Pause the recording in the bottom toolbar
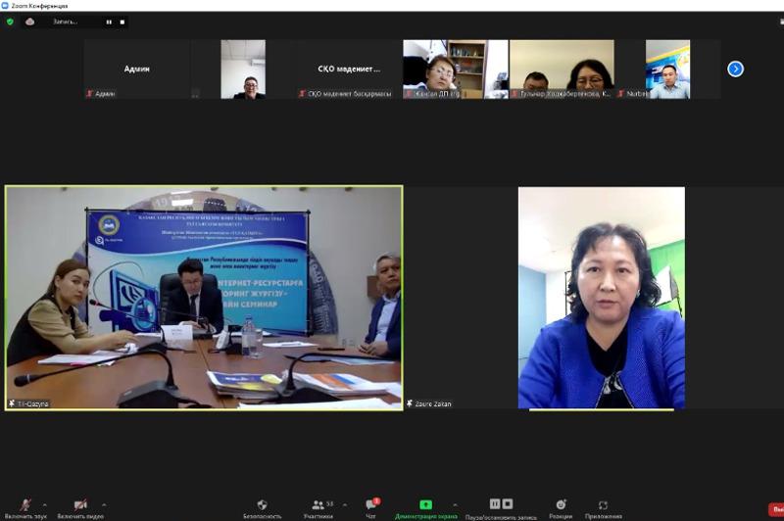This screenshot has height=521, width=784. 495,503
